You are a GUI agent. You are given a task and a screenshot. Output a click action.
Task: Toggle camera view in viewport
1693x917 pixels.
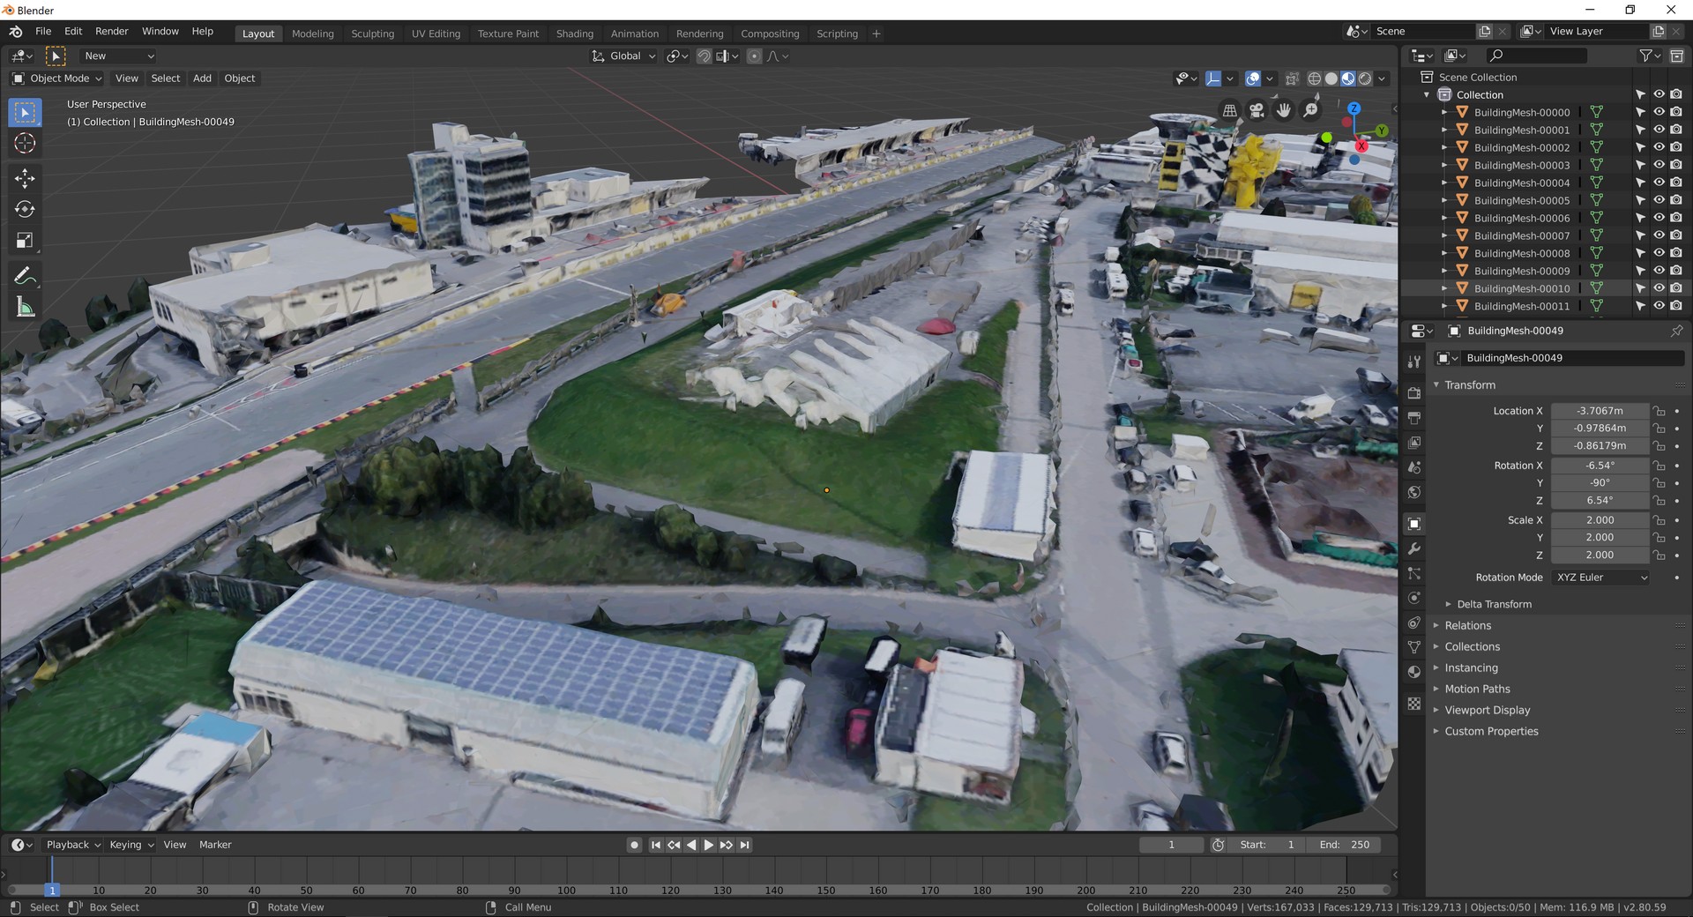click(x=1257, y=110)
